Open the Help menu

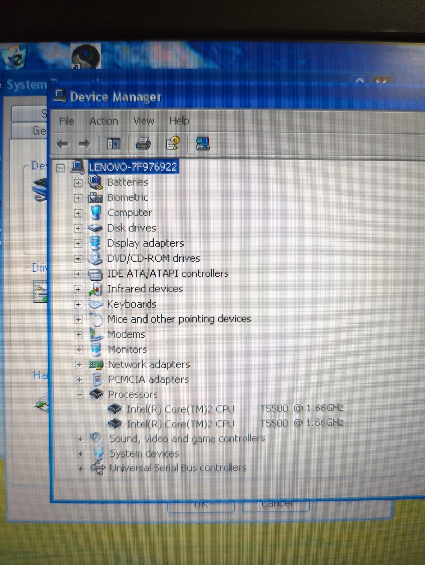(x=179, y=121)
